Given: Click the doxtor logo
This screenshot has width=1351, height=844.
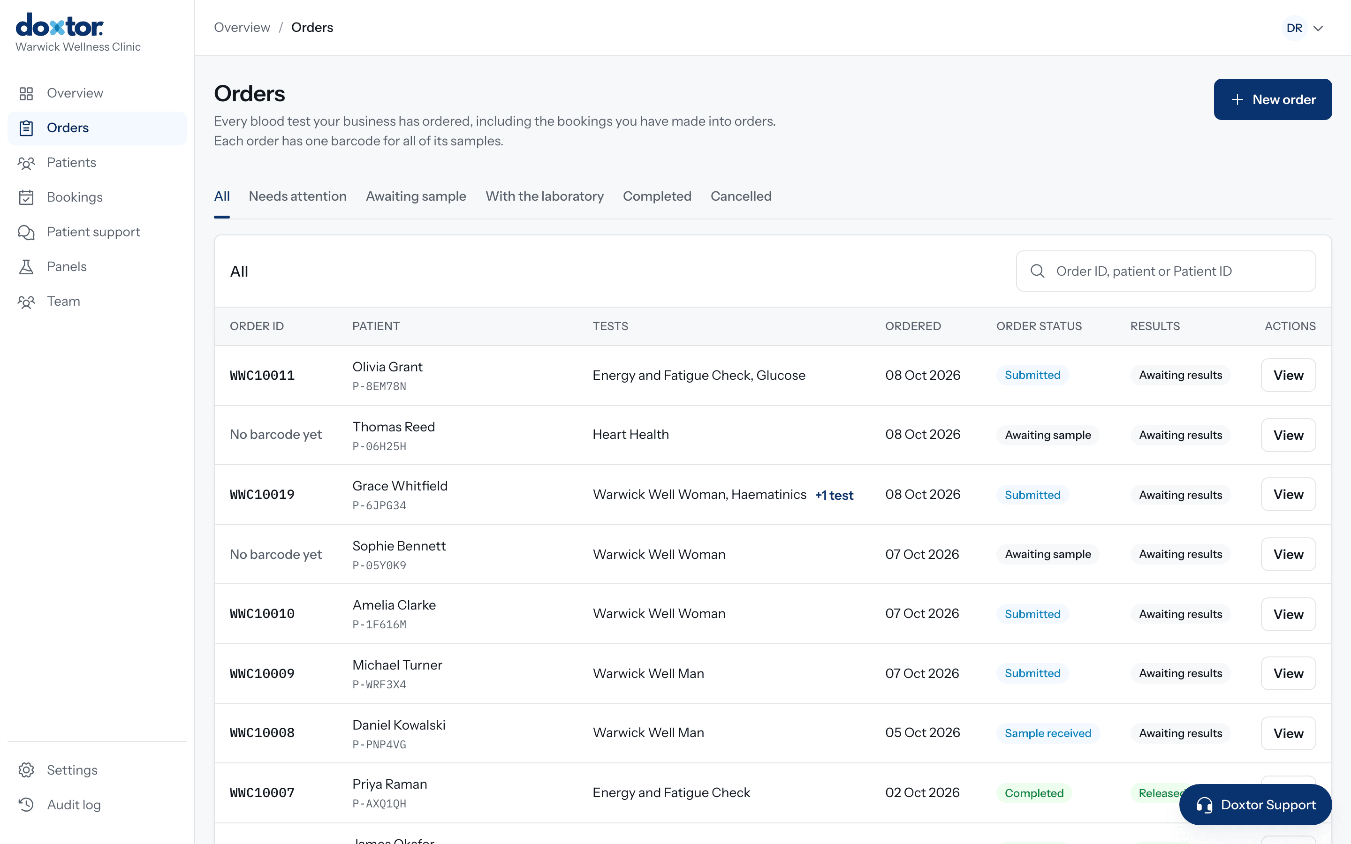Looking at the screenshot, I should [59, 26].
